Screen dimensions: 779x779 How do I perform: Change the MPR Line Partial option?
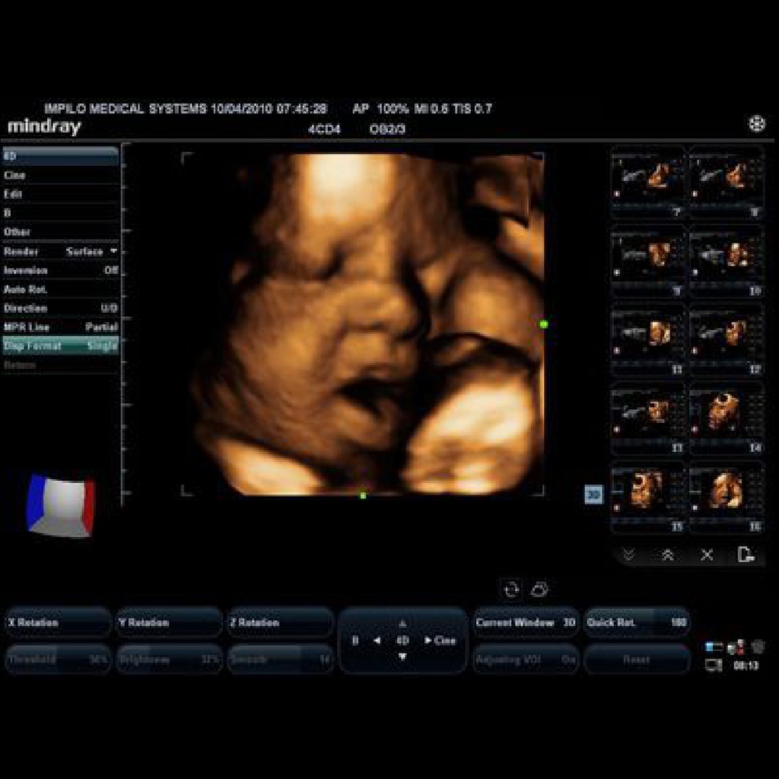tap(60, 327)
